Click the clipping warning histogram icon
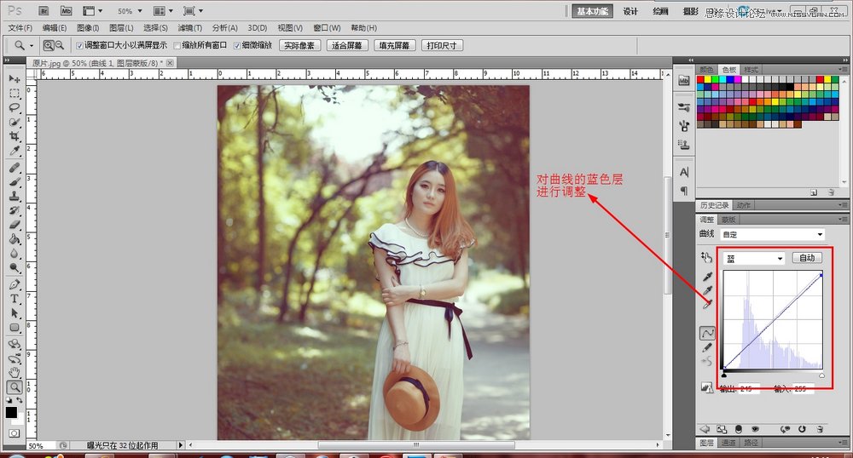853x458 pixels. [706, 387]
